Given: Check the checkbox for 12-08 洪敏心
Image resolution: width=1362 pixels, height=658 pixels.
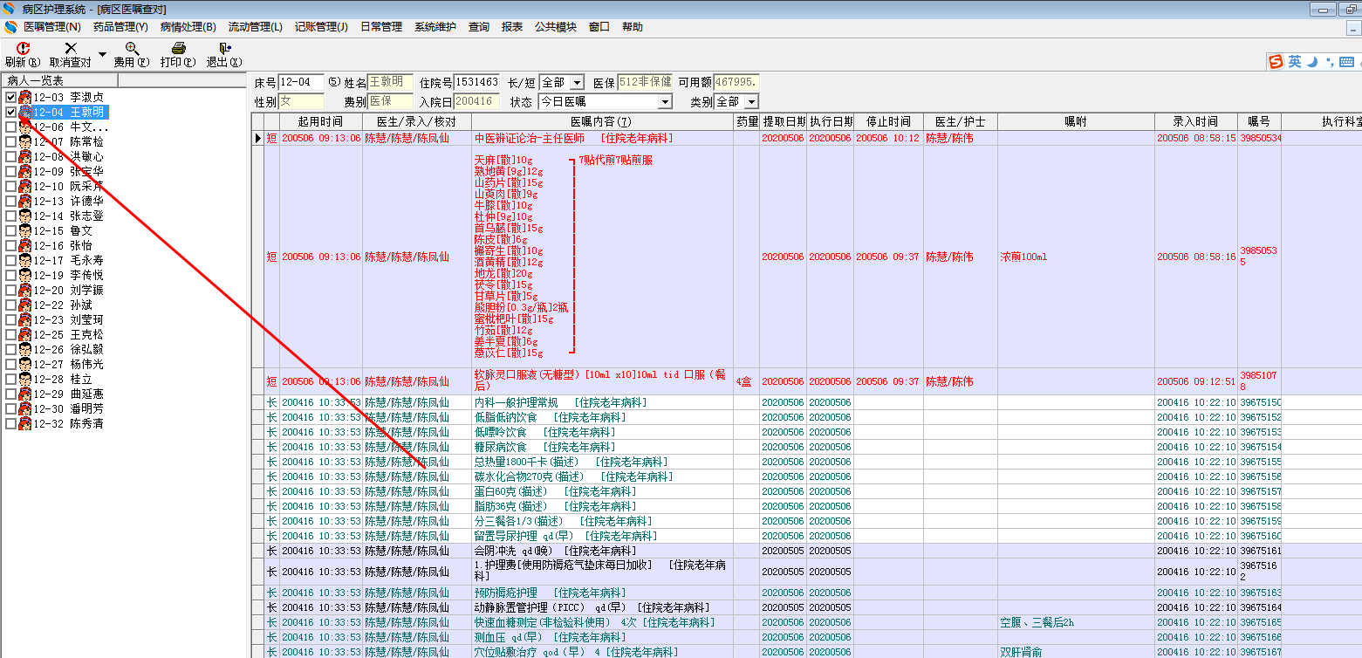Looking at the screenshot, I should coord(10,156).
